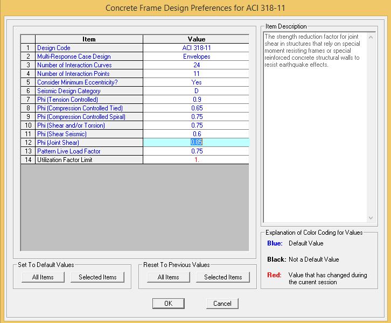391x323 pixels.
Task: Select the Utilization Factor Limit label
Action: 89,160
